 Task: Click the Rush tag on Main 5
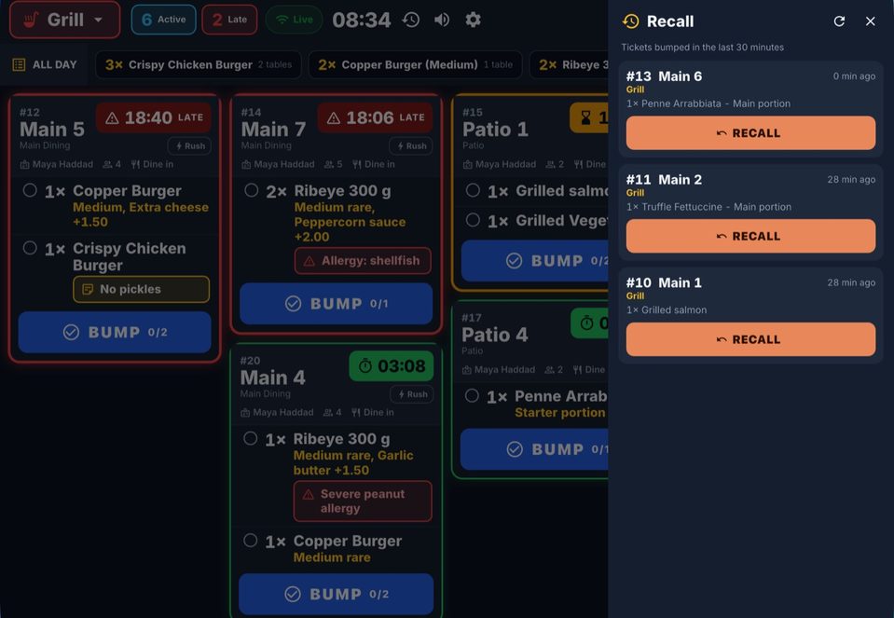point(189,146)
